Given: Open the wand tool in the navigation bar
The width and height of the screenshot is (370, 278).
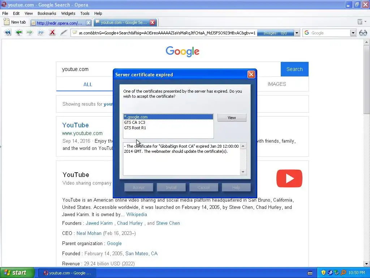Looking at the screenshot, I should coord(63,32).
